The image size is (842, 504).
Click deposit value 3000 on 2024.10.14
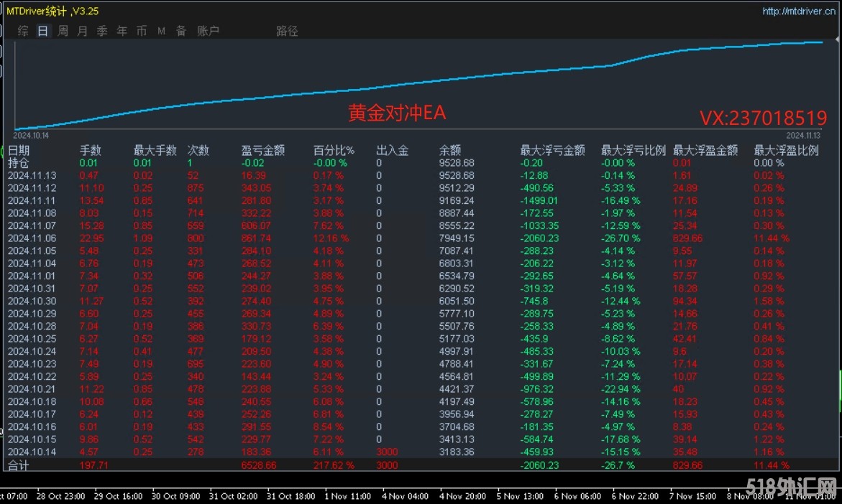tap(387, 452)
